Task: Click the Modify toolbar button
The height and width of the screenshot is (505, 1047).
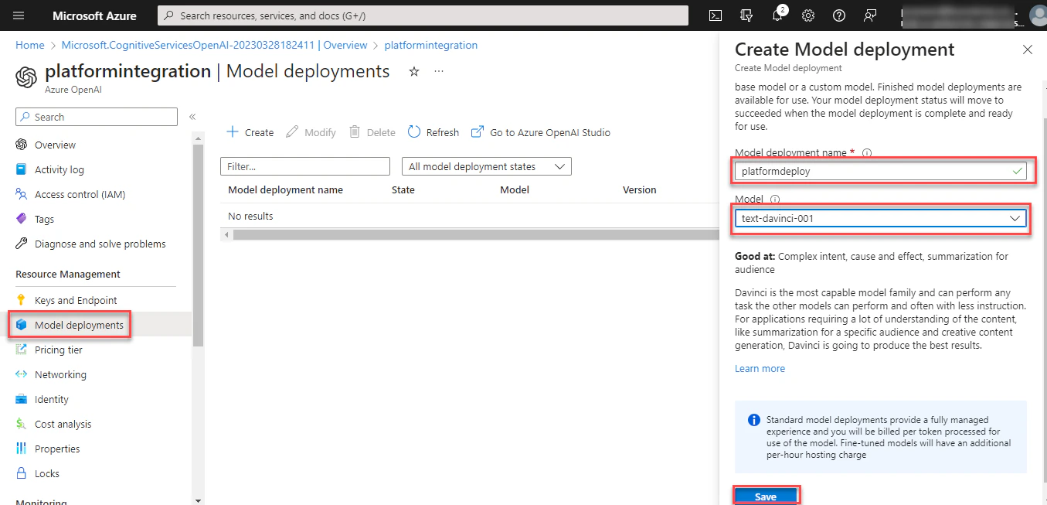Action: [x=311, y=132]
